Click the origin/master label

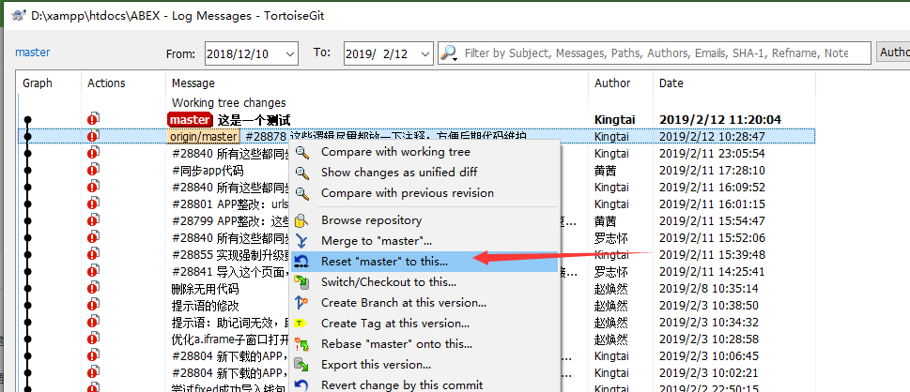coord(204,137)
